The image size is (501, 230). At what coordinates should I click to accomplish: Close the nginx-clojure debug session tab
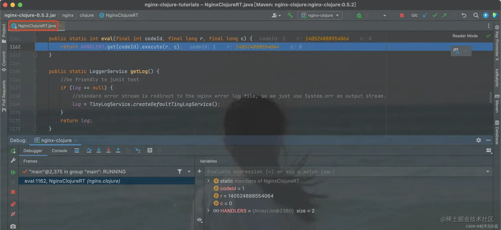76,141
